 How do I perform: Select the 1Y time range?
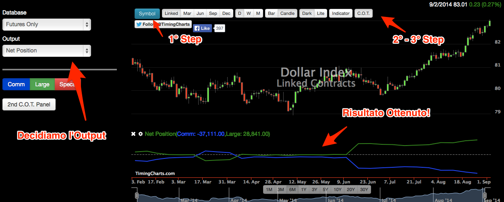click(x=303, y=190)
